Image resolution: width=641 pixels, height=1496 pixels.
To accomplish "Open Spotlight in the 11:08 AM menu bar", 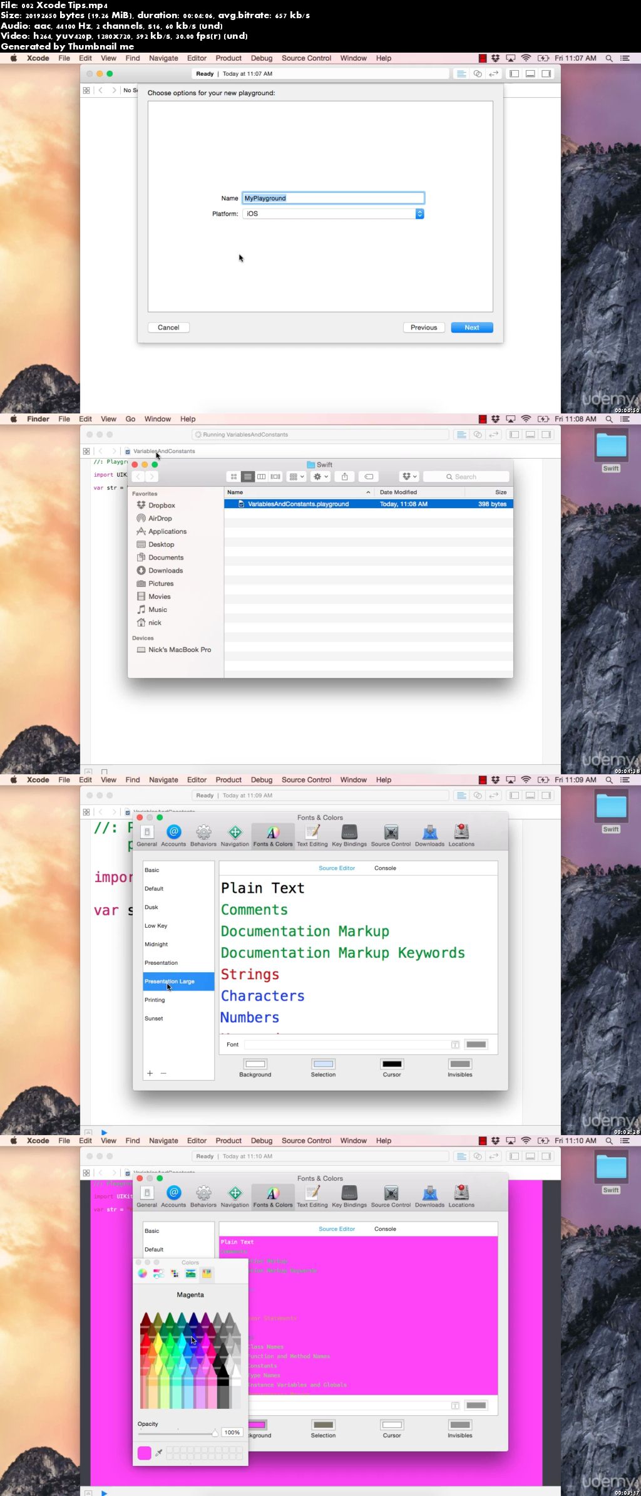I will (609, 419).
